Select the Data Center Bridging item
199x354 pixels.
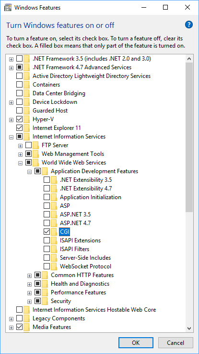pyautogui.click(x=59, y=93)
